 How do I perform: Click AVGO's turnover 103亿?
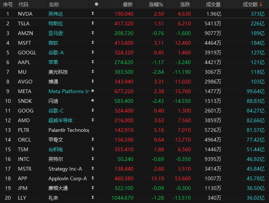tap(257, 82)
